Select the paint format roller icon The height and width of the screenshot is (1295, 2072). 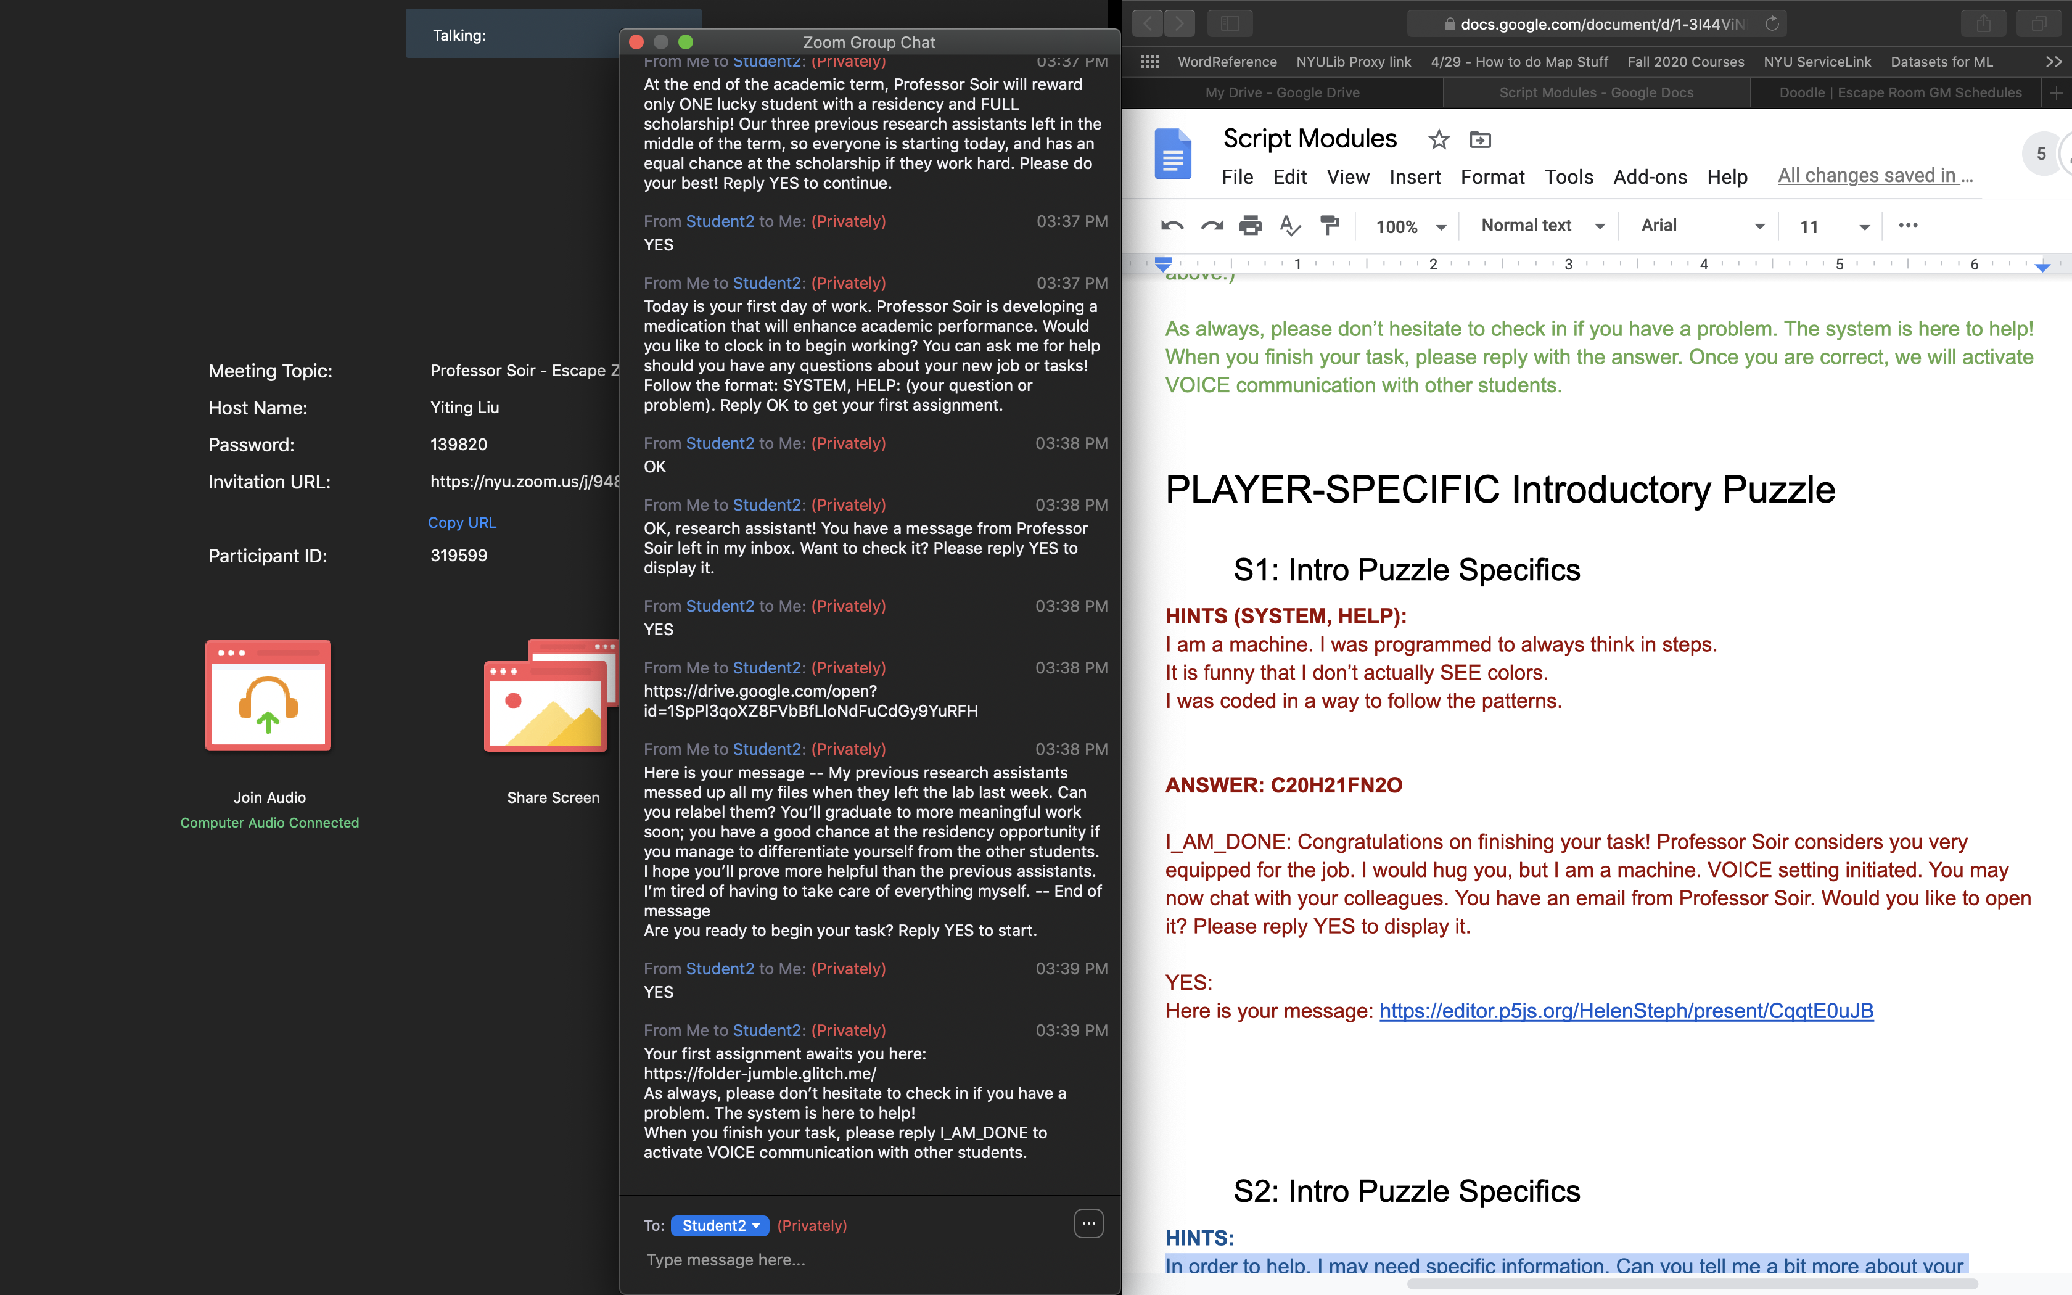[x=1329, y=226]
